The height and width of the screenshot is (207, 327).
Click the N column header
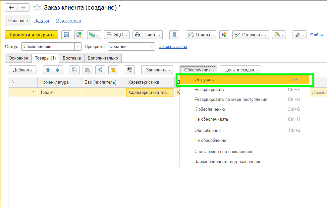click(23, 82)
